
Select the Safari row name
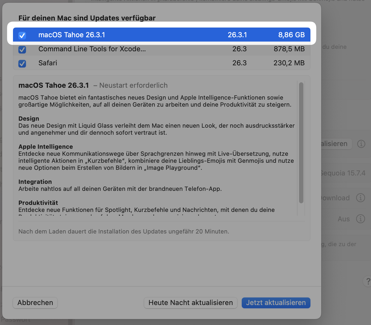[x=48, y=63]
